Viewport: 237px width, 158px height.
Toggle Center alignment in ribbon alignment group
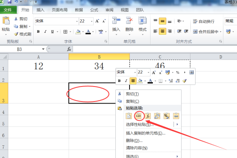[162, 31]
